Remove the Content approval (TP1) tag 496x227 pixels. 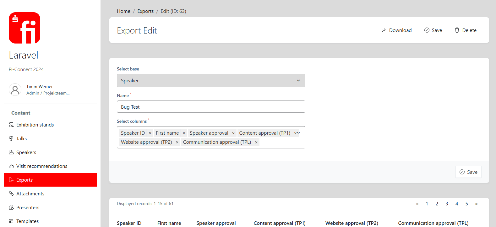pyautogui.click(x=295, y=133)
